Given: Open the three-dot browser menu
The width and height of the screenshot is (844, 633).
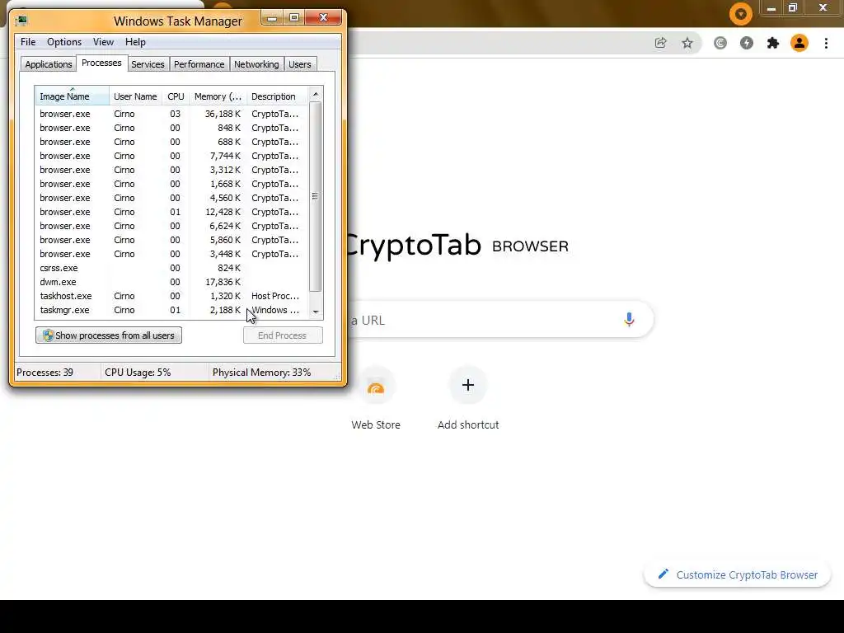Looking at the screenshot, I should (826, 43).
